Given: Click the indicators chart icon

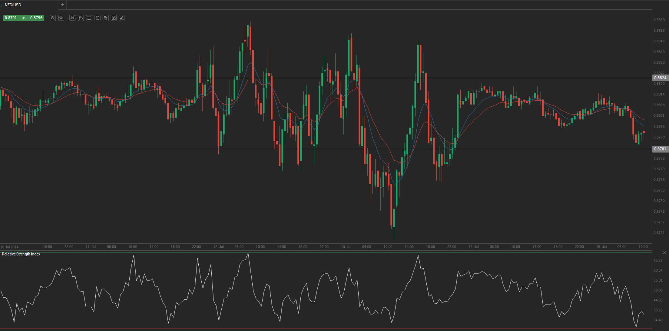Looking at the screenshot, I should pos(98,18).
